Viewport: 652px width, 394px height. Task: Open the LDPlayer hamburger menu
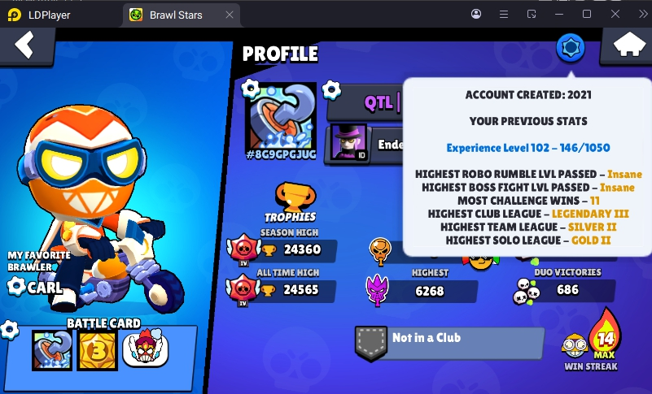coord(504,15)
